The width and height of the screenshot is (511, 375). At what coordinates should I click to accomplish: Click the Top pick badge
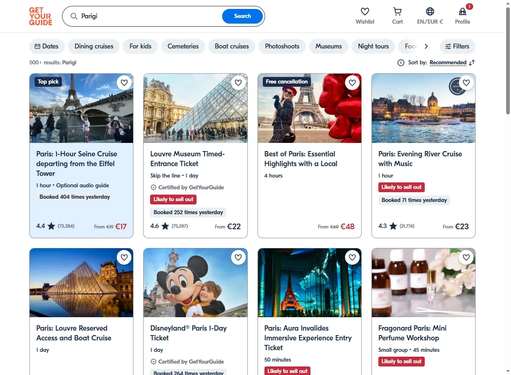[x=48, y=82]
